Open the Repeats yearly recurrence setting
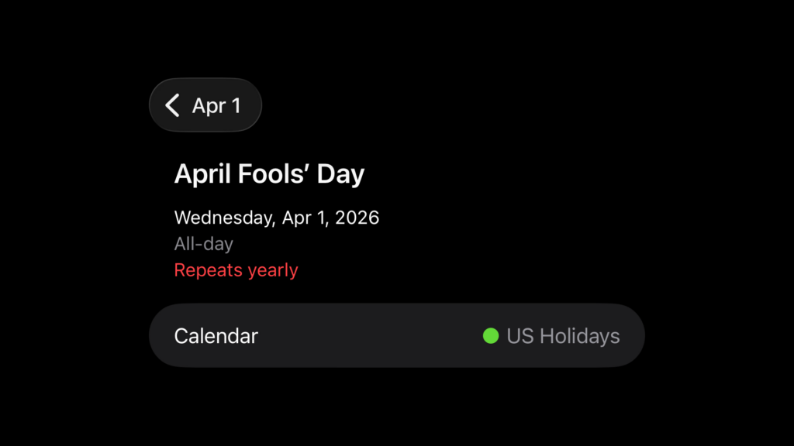The width and height of the screenshot is (794, 446). (x=236, y=269)
